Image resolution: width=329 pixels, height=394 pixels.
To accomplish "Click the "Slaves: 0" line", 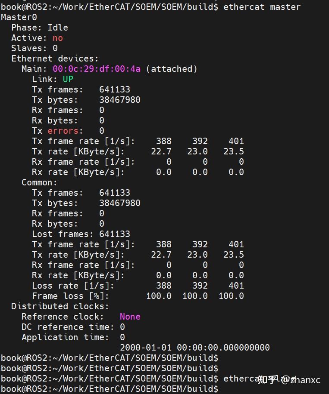I will click(x=34, y=48).
